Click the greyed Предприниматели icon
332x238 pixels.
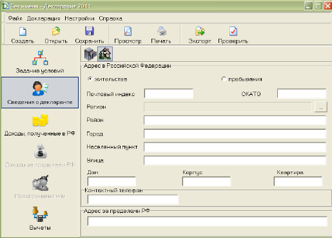coord(40,183)
